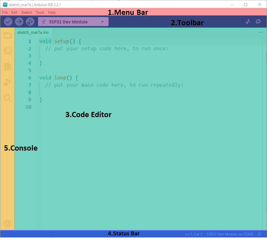Select the sketch_mar7a.ino tab
This screenshot has height=240, width=267.
coord(33,33)
